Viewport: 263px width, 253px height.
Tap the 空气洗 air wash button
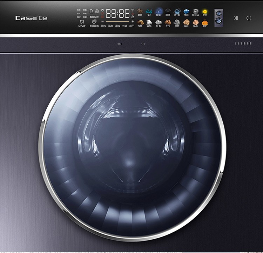(81, 23)
